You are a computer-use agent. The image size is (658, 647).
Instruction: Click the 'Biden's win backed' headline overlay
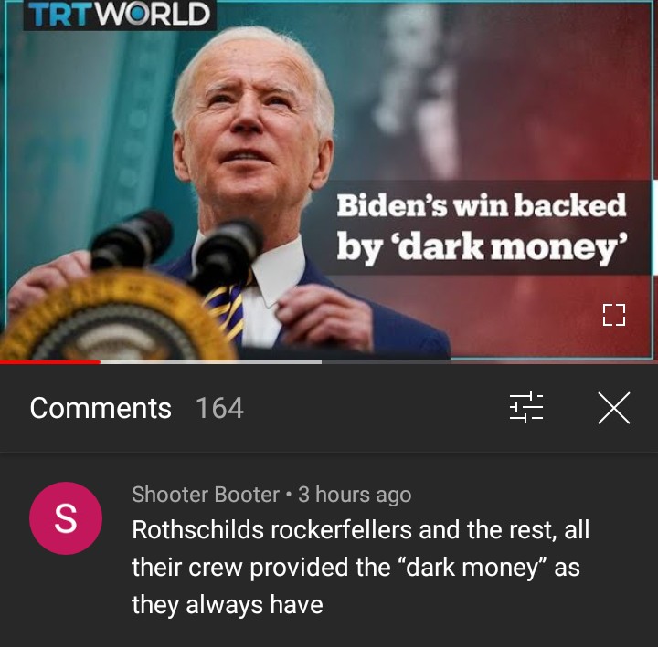[x=482, y=205]
